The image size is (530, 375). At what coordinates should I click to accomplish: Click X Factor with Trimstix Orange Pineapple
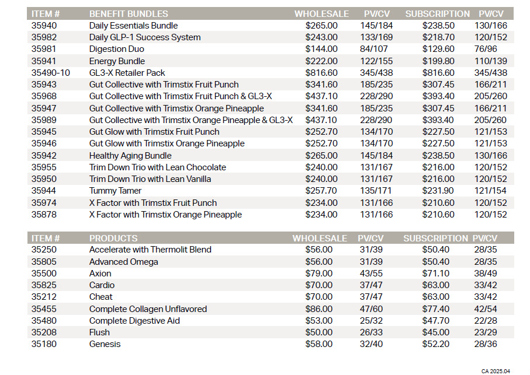165,215
